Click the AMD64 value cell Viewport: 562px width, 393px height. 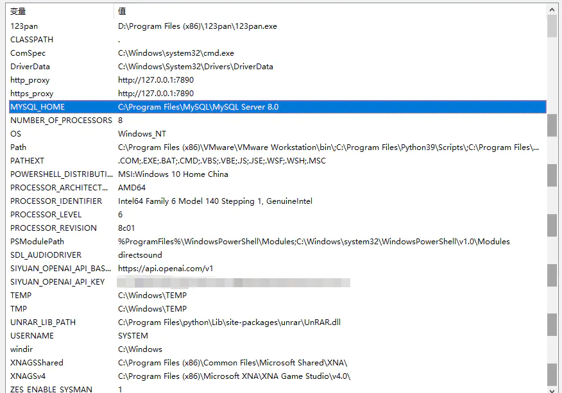point(132,188)
